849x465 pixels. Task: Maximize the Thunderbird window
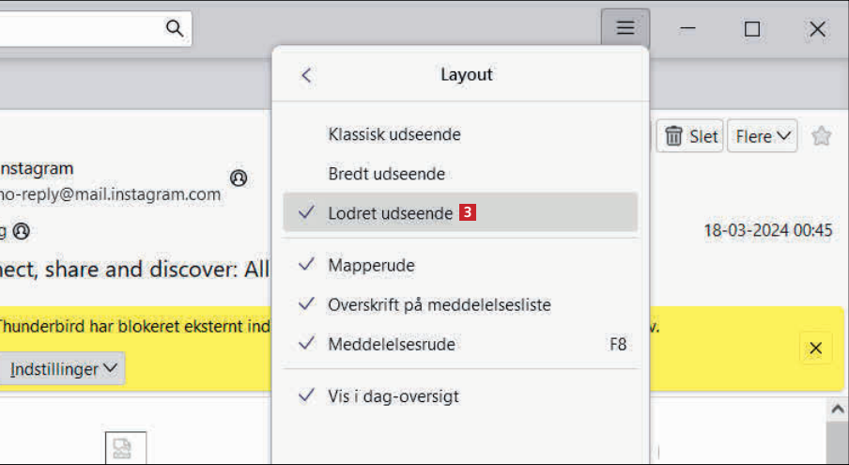pyautogui.click(x=751, y=29)
